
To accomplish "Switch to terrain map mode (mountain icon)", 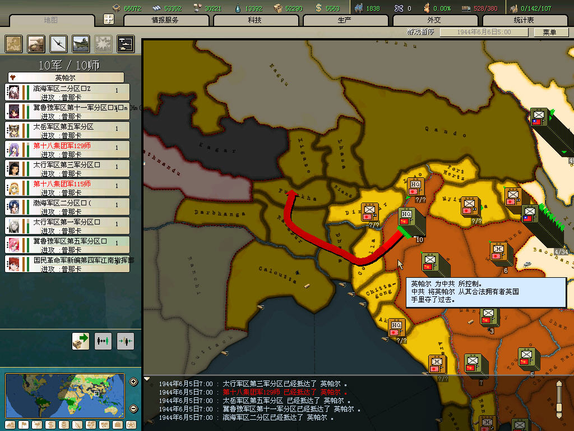I will click(10, 425).
